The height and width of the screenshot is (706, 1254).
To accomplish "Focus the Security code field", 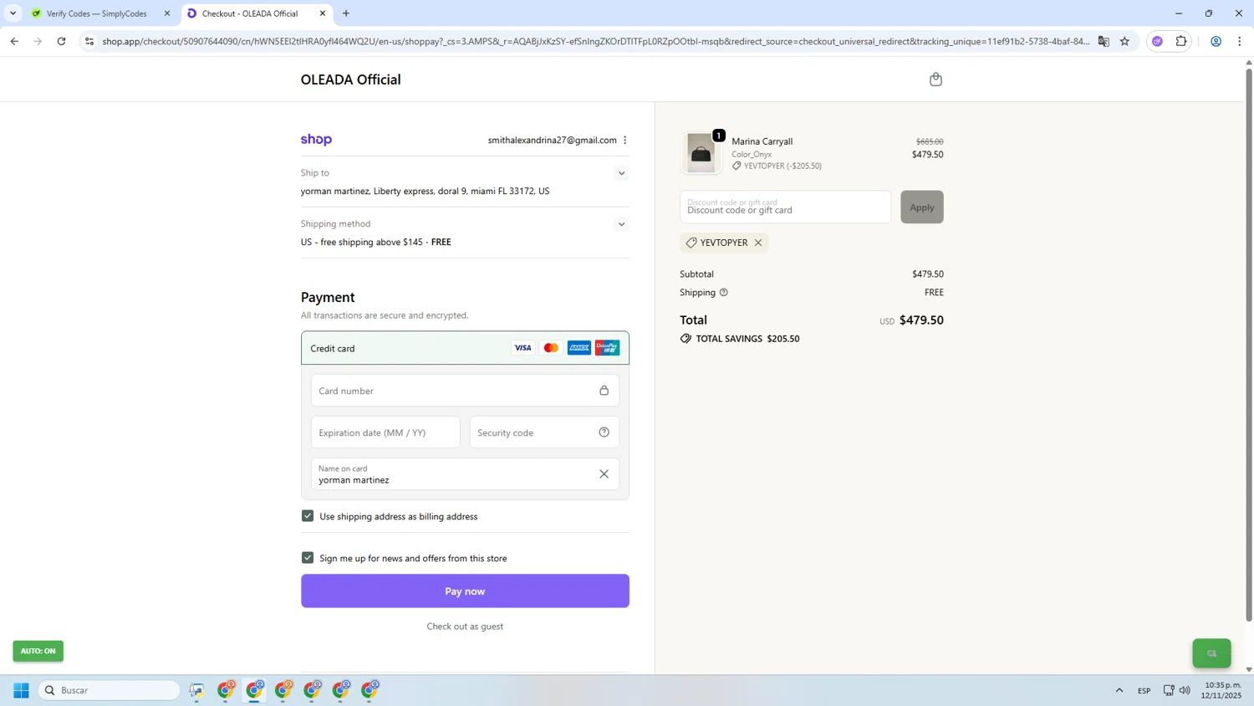I will [544, 432].
